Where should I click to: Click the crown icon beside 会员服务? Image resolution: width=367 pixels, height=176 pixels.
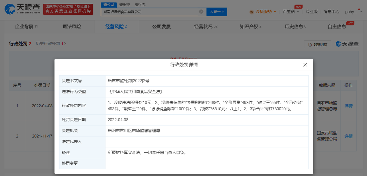pos(251,12)
